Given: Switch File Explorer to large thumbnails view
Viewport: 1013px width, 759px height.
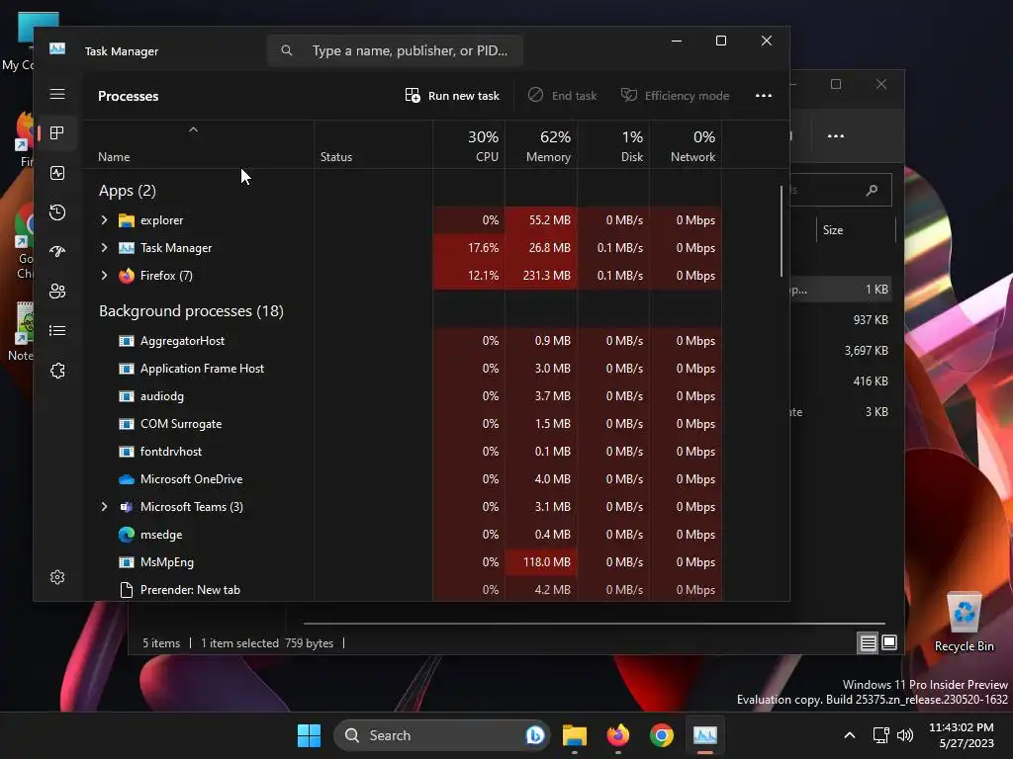Looking at the screenshot, I should 889,642.
